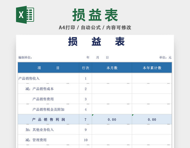Click row number 9 in 行次 column
This screenshot has height=148, width=190.
[85, 130]
